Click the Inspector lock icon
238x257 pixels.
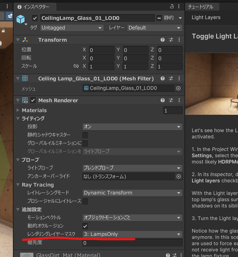pos(172,7)
